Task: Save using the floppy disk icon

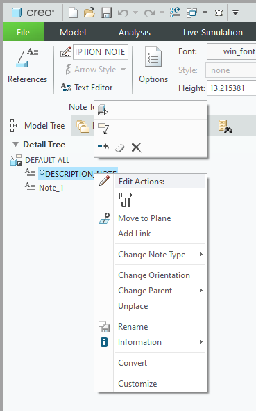Action: click(x=106, y=13)
